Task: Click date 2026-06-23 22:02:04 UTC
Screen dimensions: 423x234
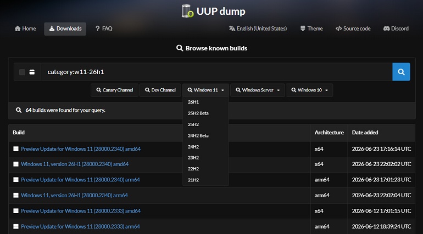Action: pos(381,195)
